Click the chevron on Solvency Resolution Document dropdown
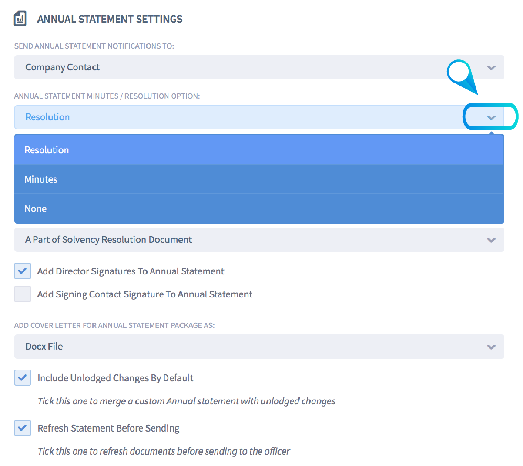Viewport: 523px width, 466px height. [491, 240]
